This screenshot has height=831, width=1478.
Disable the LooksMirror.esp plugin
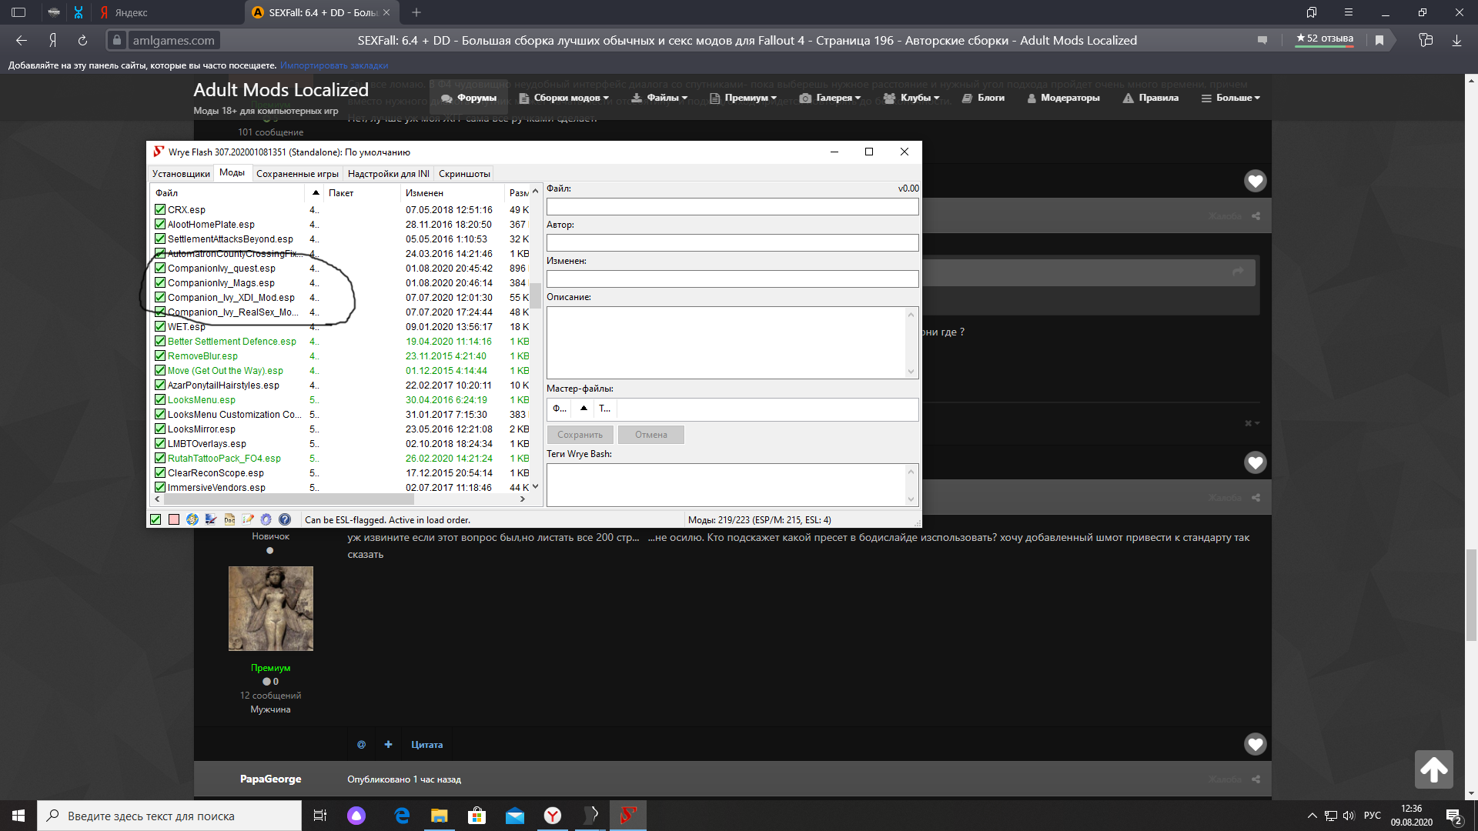[x=160, y=429]
